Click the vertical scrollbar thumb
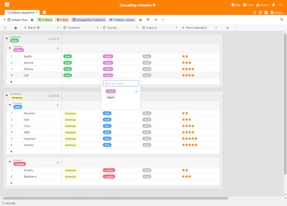 [285, 104]
